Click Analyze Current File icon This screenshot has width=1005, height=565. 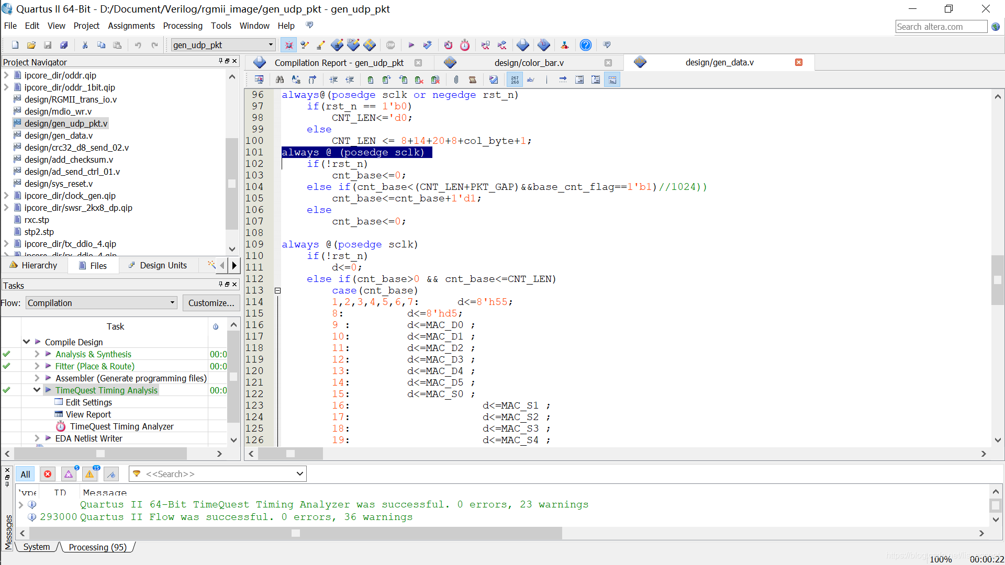(x=494, y=80)
